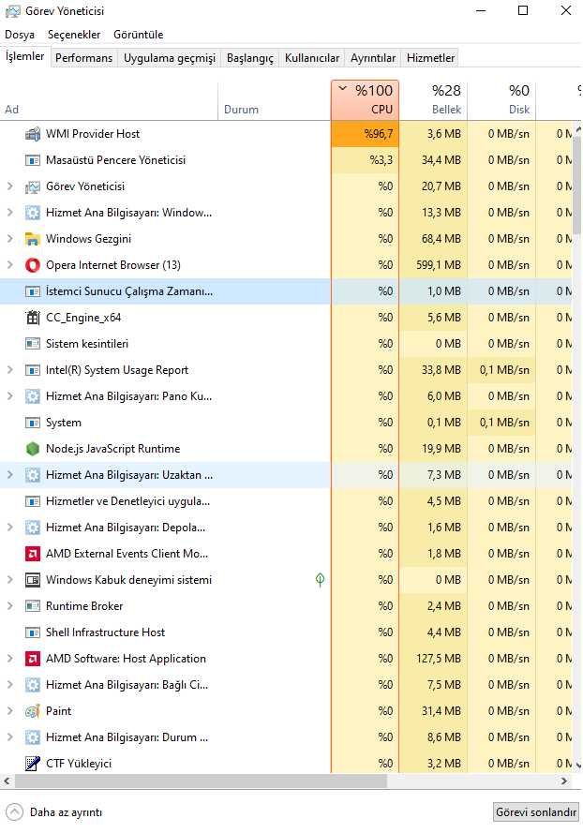583x833 pixels.
Task: Expand Opera Internet Browser (13) processes
Action: (9, 265)
